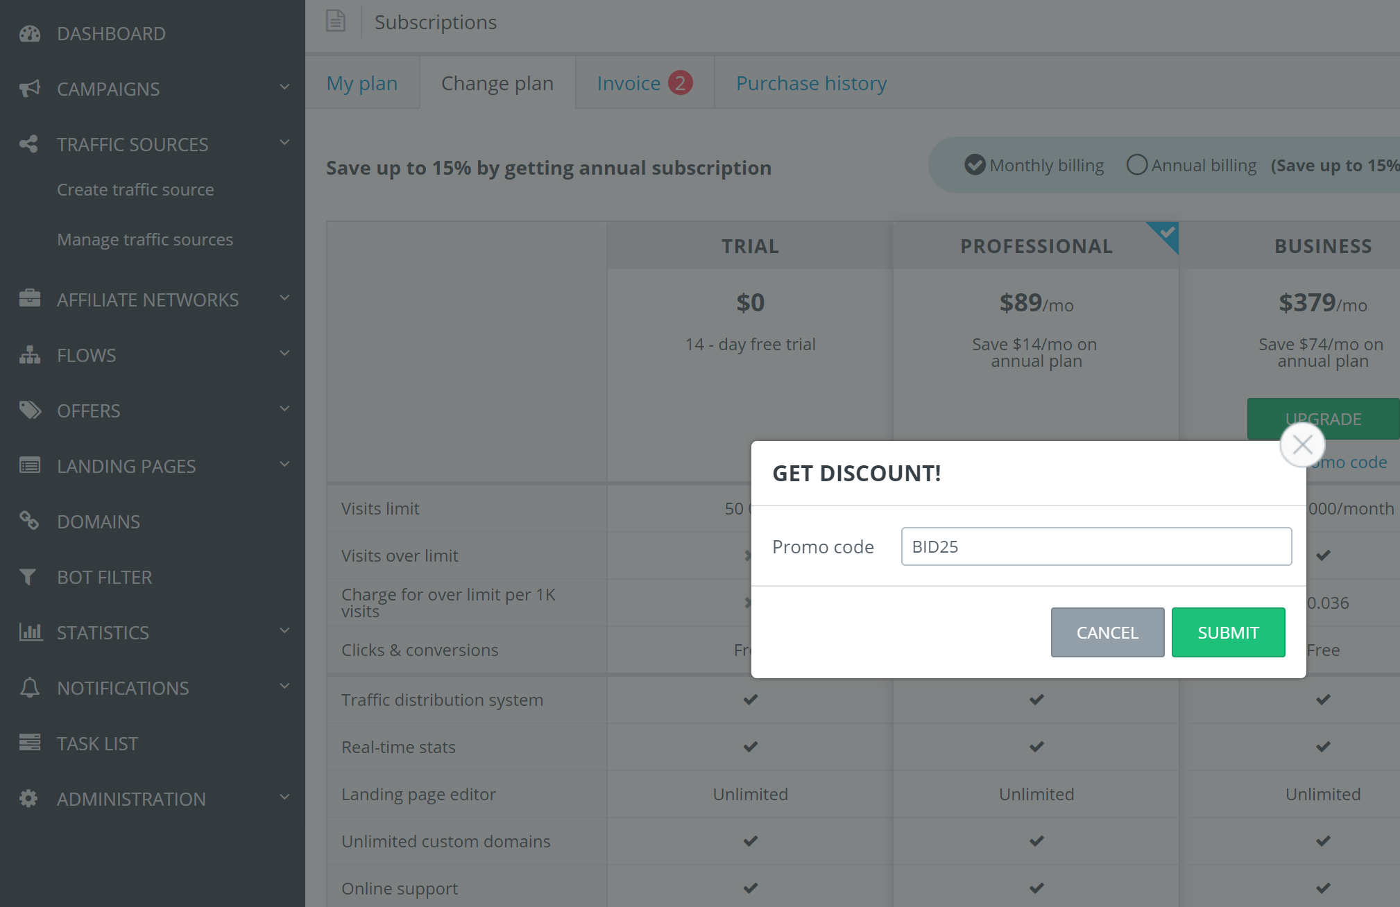Click the Offers tag icon

click(x=31, y=410)
